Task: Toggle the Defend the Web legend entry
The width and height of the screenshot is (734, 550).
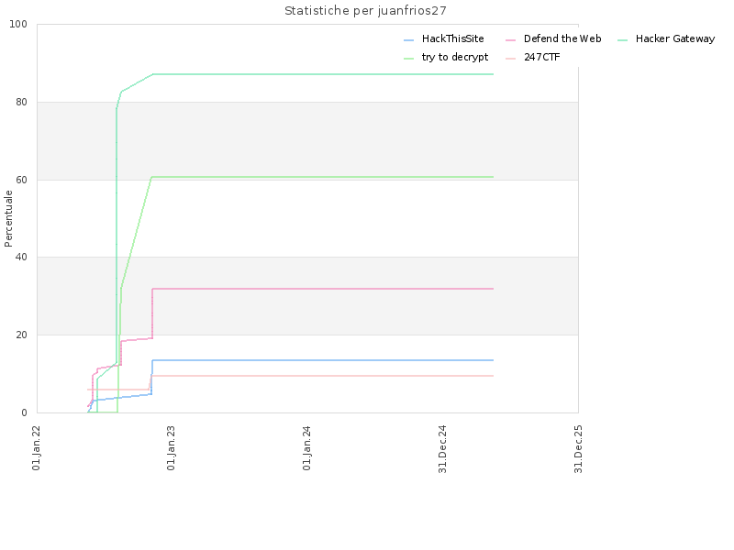Action: [562, 39]
